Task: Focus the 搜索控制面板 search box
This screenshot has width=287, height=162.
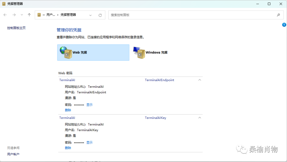Action: click(x=196, y=15)
